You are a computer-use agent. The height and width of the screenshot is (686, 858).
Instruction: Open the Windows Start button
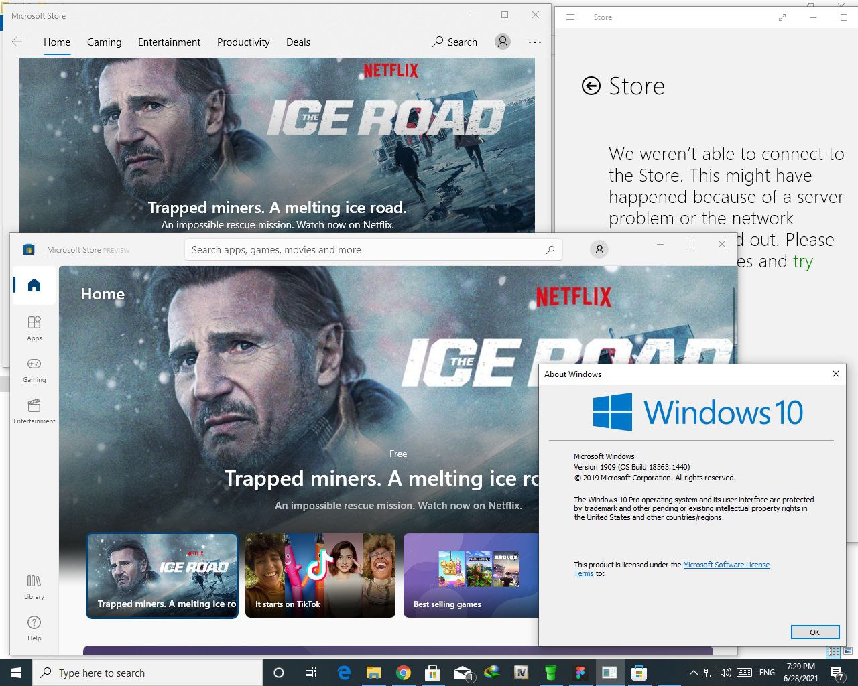tap(16, 673)
